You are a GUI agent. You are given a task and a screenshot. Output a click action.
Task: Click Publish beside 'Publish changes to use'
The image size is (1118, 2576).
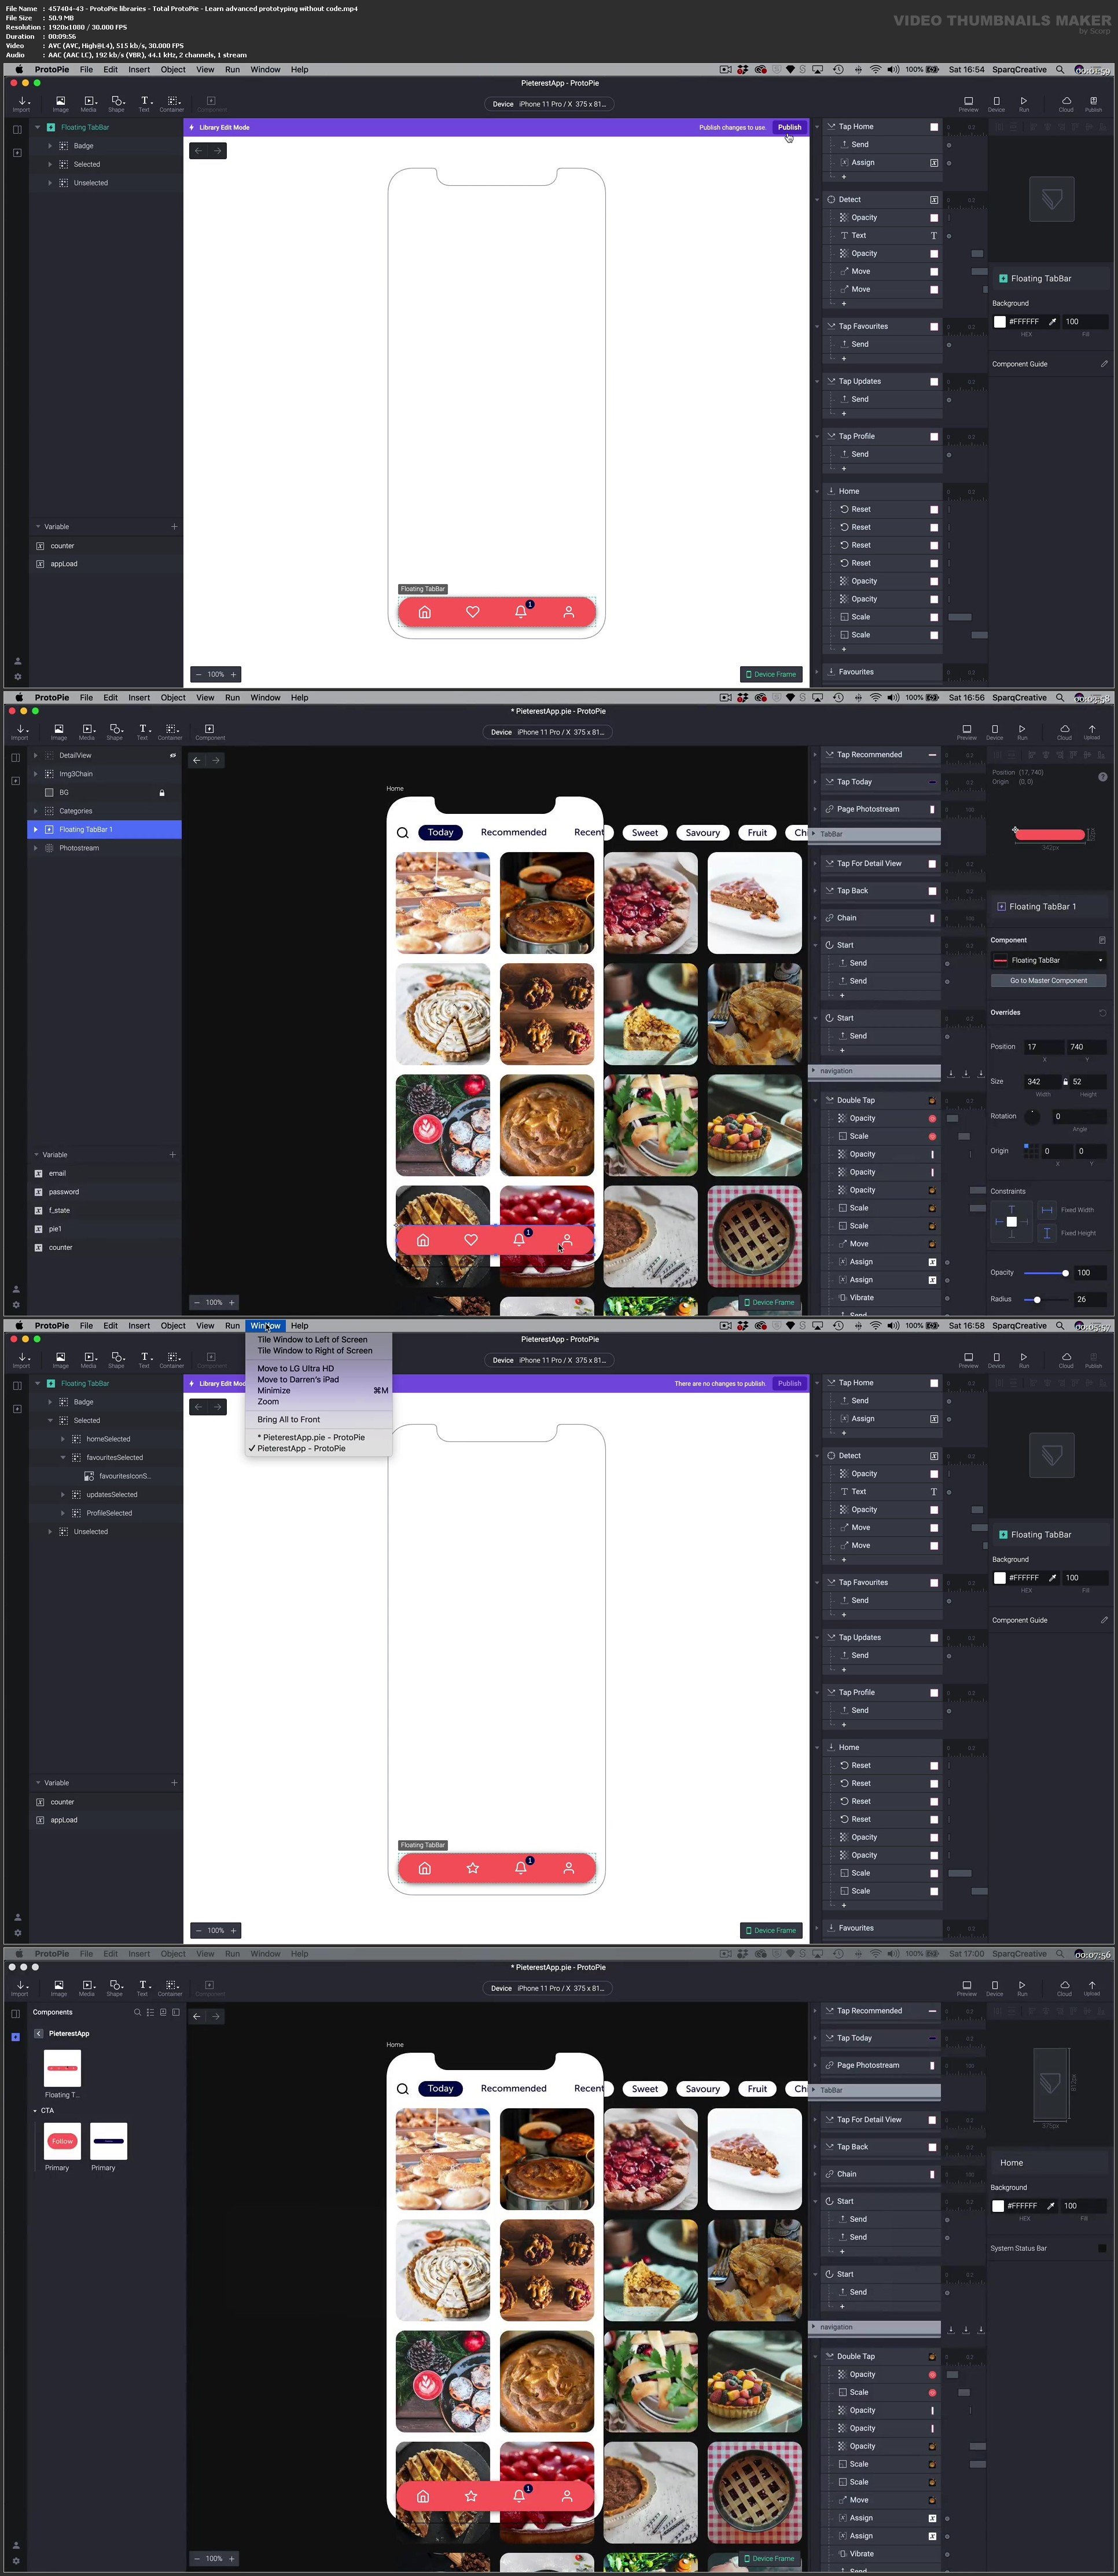coord(789,128)
